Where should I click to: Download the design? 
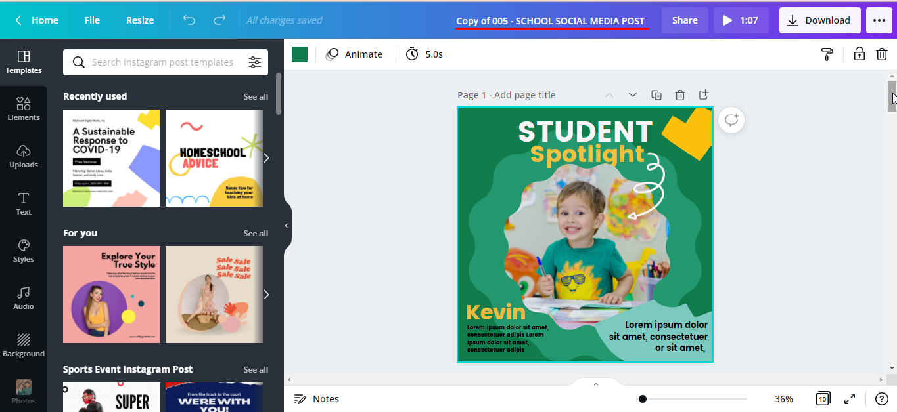[x=819, y=20]
